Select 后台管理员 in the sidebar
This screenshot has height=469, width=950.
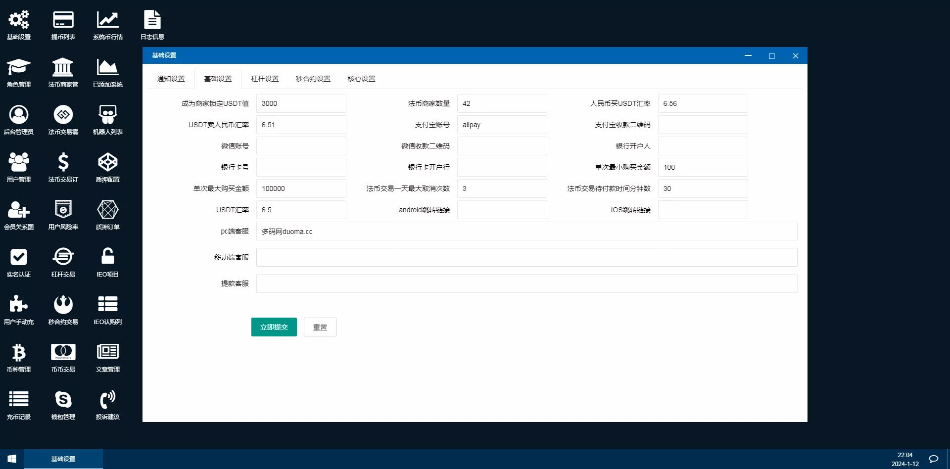coord(18,119)
